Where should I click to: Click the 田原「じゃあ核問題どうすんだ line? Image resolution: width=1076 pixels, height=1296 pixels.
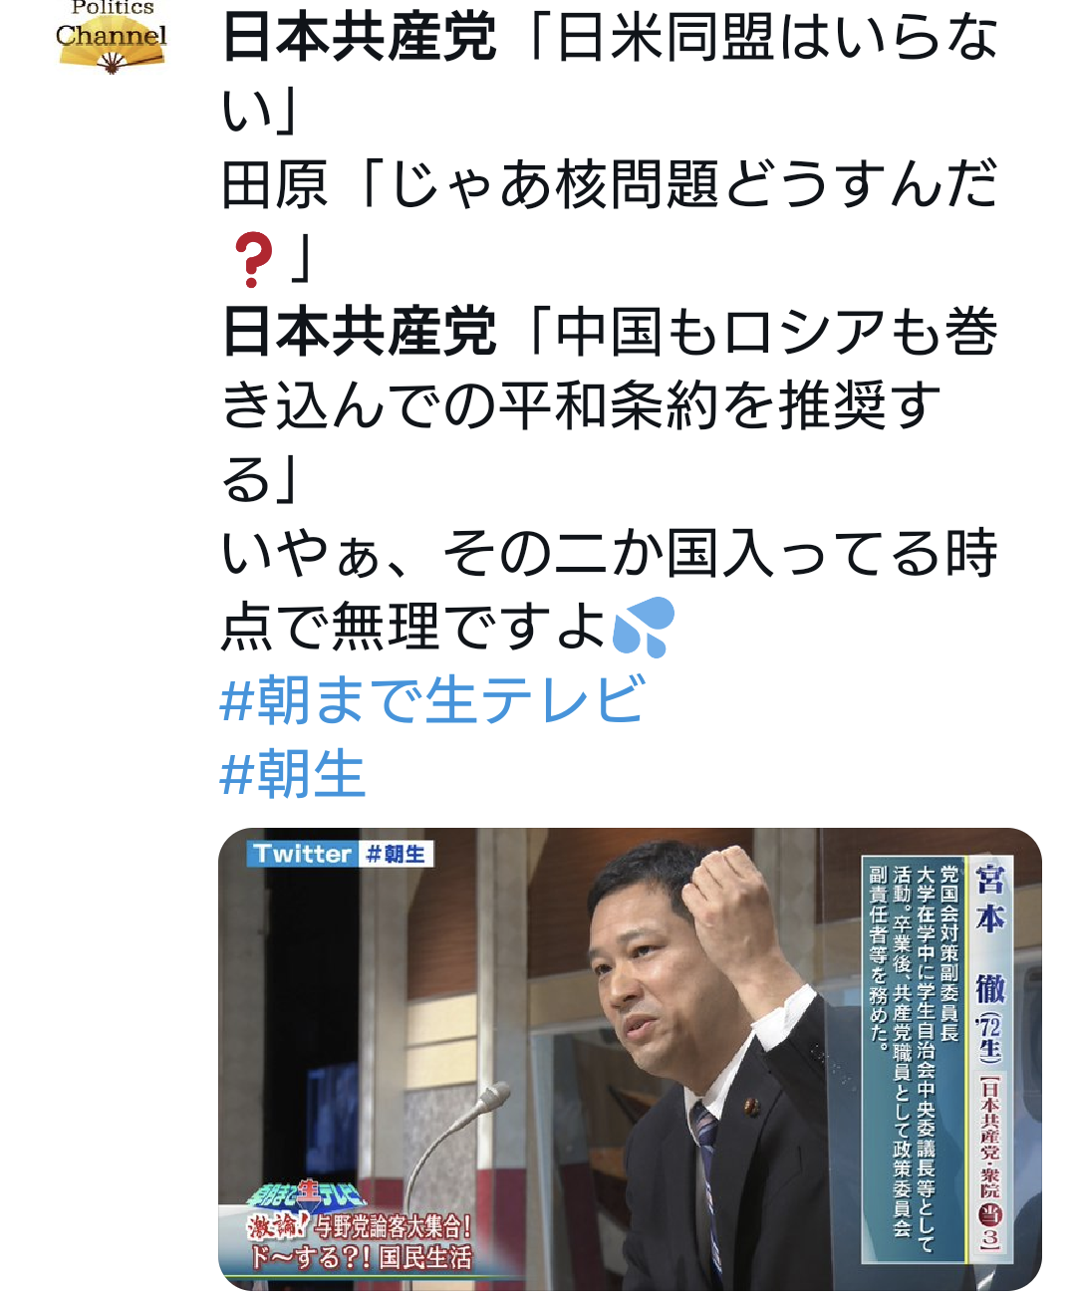point(610,183)
